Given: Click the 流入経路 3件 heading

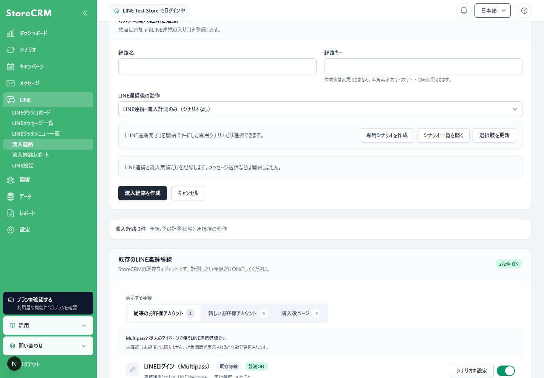Looking at the screenshot, I should point(130,229).
